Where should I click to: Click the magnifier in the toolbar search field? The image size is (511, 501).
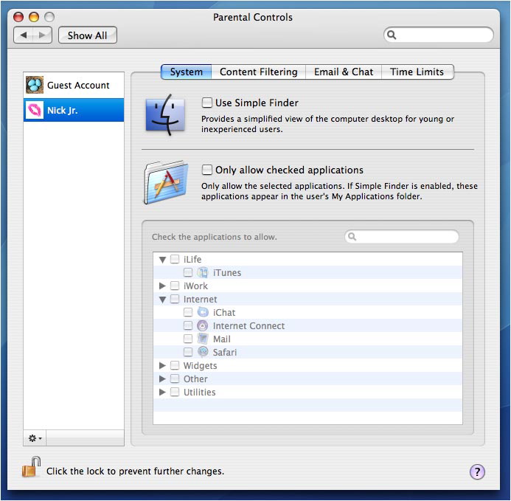(x=392, y=35)
